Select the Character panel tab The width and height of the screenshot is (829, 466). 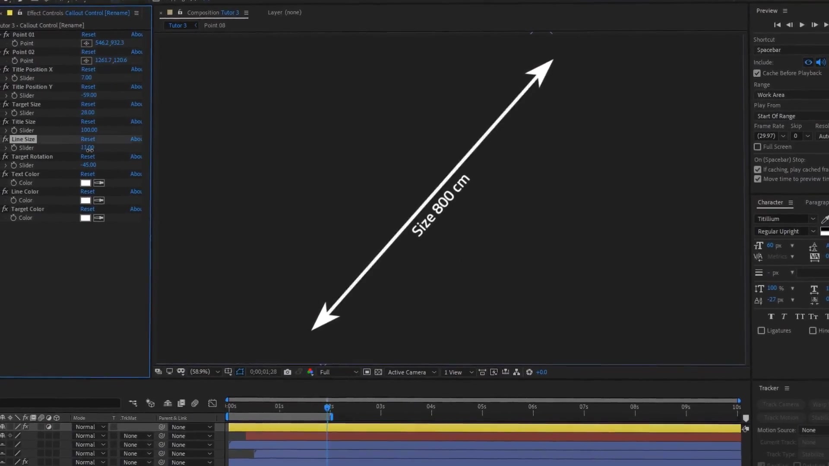click(x=770, y=202)
